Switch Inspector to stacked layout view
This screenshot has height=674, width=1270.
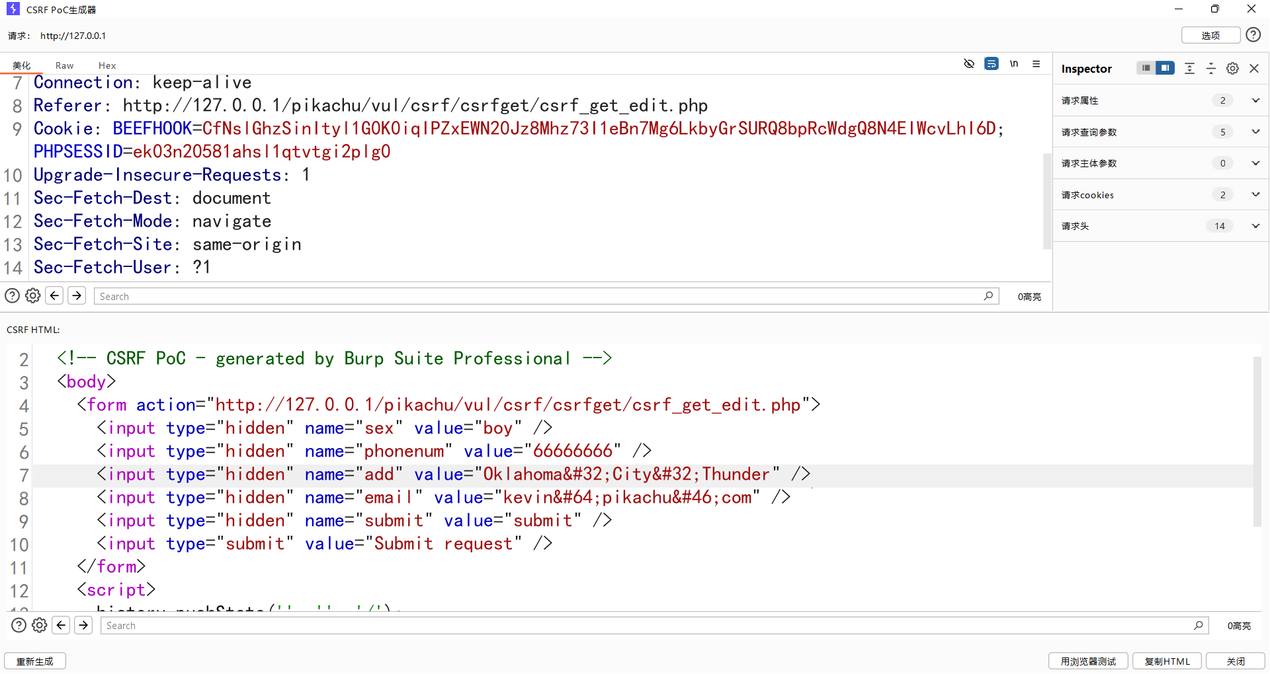[x=1146, y=68]
